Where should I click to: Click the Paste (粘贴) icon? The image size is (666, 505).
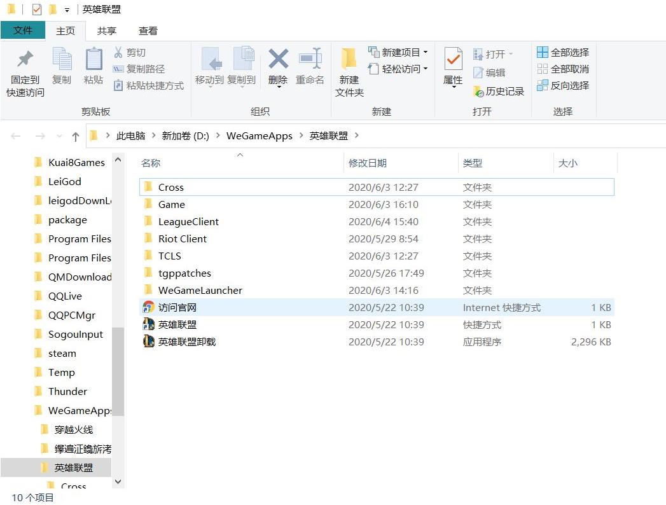click(x=94, y=67)
